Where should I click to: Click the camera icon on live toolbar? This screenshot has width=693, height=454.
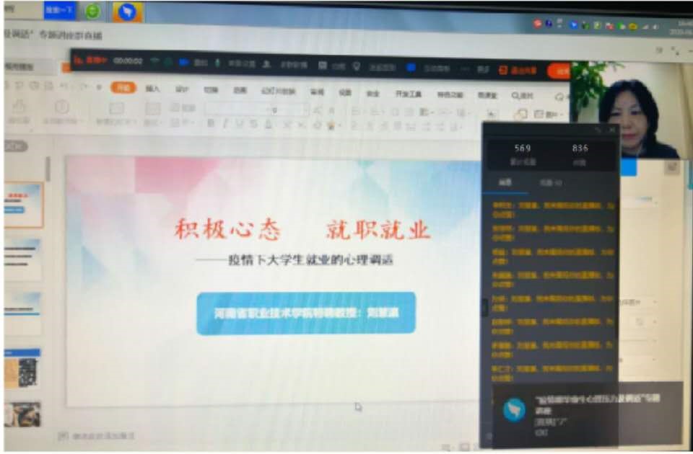pos(183,62)
